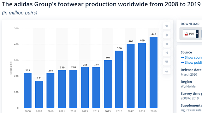Select the 2010 bar labeled 219
The width and height of the screenshot is (202, 113).
click(x=50, y=90)
